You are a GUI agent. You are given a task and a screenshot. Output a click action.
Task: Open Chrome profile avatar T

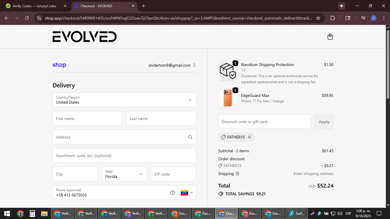click(x=373, y=18)
